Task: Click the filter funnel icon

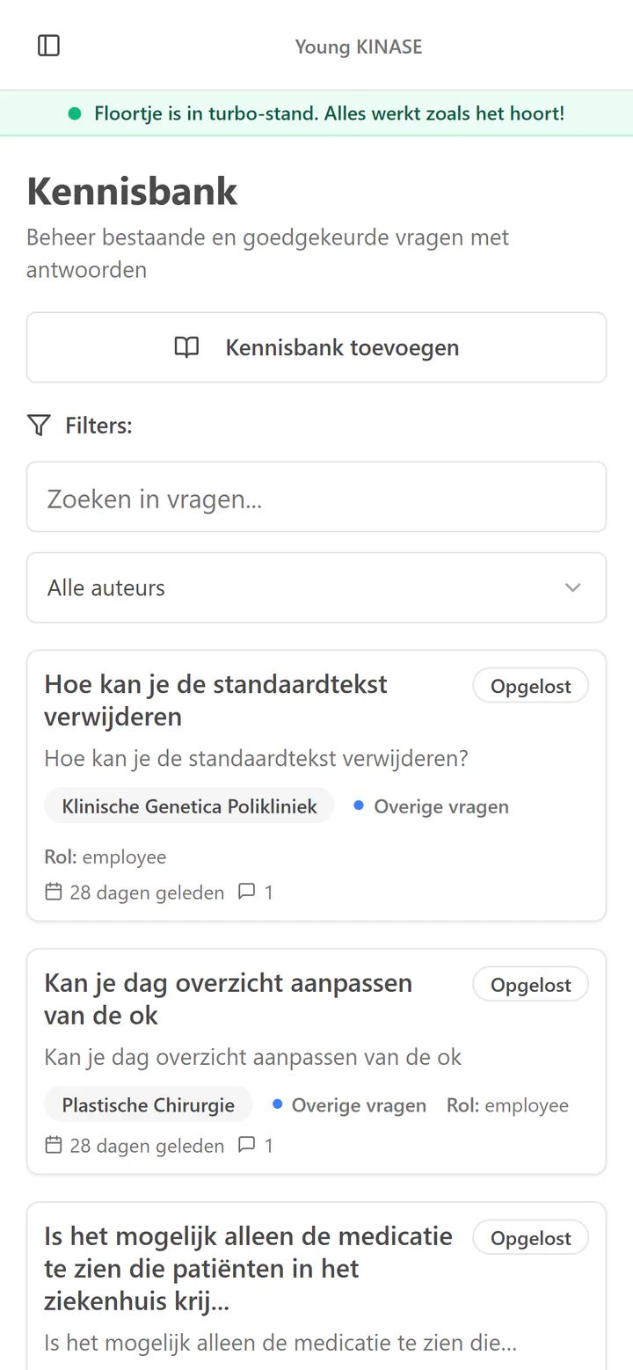Action: tap(39, 426)
